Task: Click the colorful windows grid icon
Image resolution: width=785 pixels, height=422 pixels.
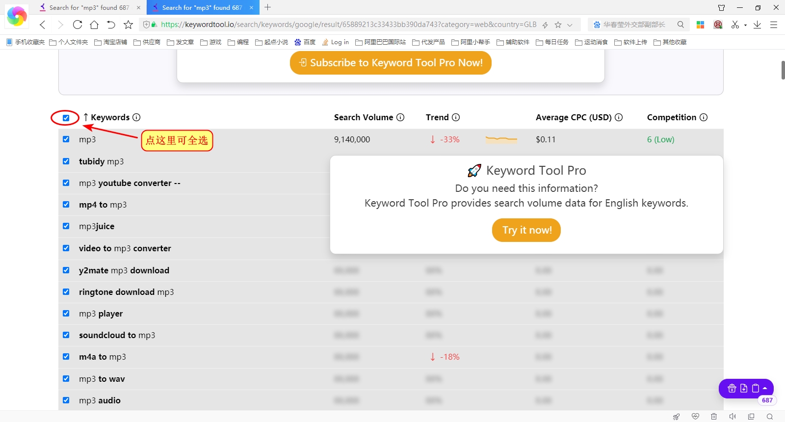Action: 701,25
